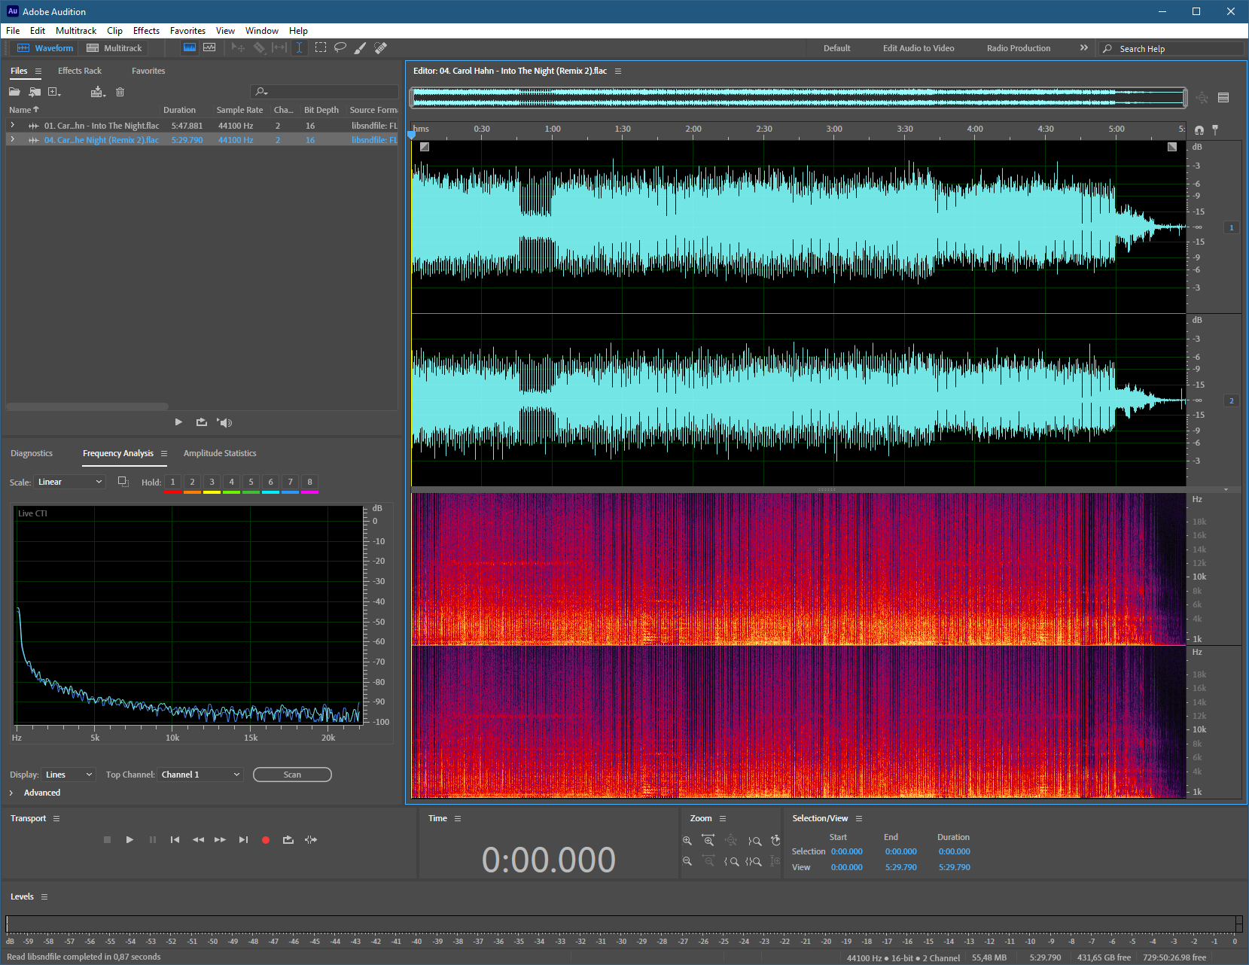Open the Favorites menu in menu bar
Viewport: 1249px width, 965px height.
[187, 31]
